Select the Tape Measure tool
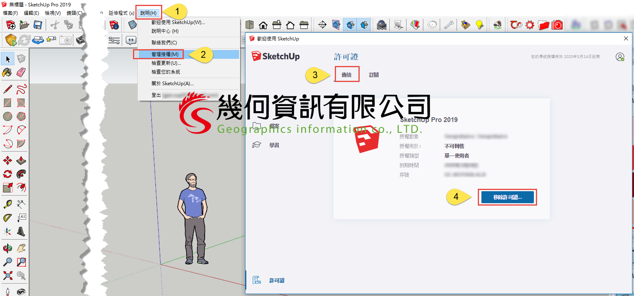The width and height of the screenshot is (634, 296). [8, 204]
